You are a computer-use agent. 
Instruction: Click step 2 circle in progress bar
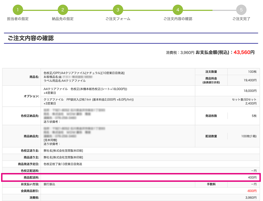(63, 10)
